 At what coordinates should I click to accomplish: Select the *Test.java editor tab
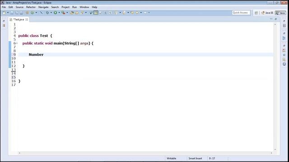pos(19,19)
